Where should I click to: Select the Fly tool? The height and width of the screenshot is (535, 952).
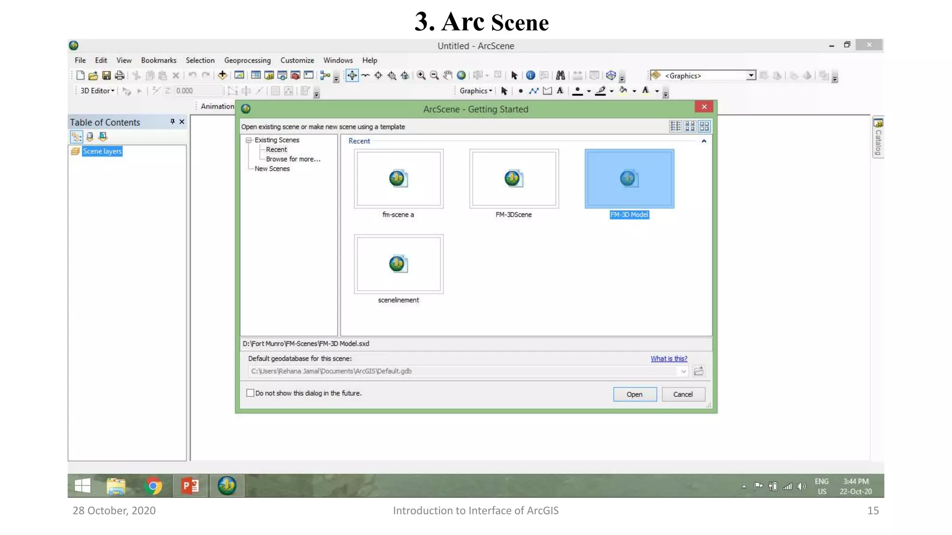point(365,75)
